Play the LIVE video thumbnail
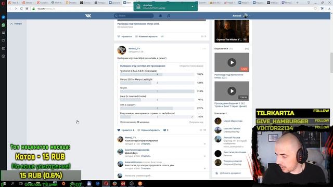 coord(232,62)
